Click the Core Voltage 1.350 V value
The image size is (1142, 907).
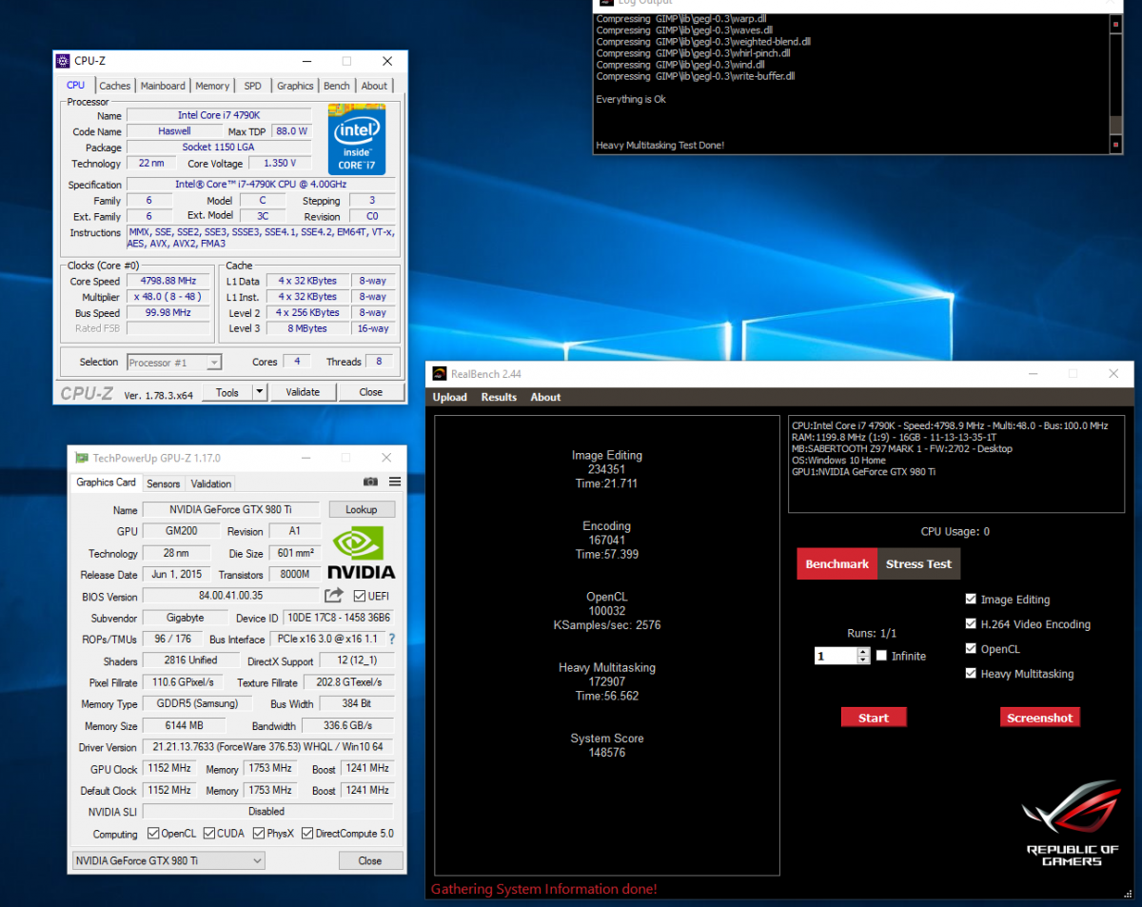(281, 164)
